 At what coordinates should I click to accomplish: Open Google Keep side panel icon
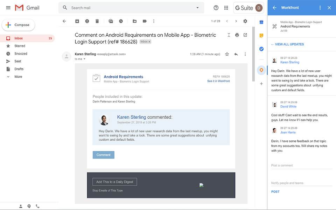point(261,36)
